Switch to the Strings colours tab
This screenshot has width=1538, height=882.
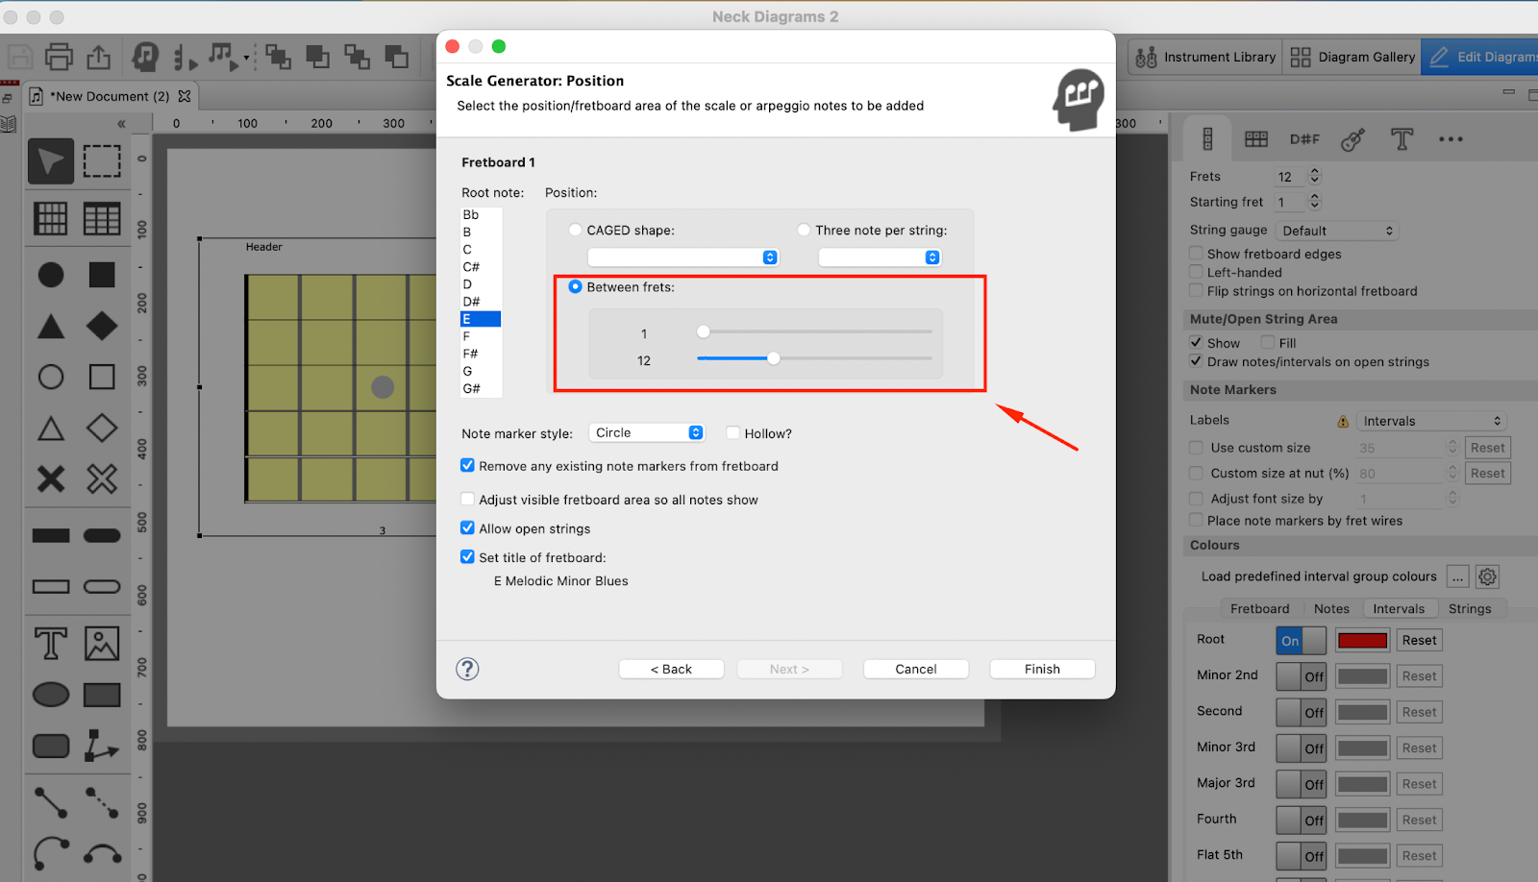pyautogui.click(x=1470, y=609)
